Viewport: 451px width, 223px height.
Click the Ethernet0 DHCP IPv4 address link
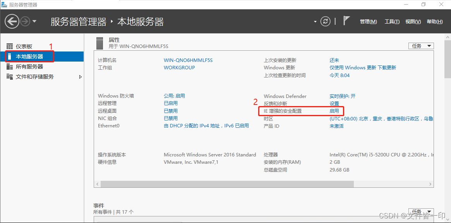[x=206, y=126]
